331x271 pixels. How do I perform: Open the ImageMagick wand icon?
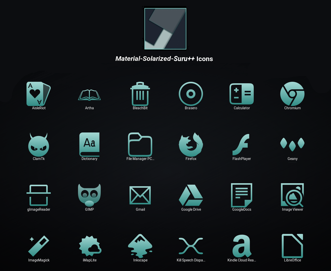tap(39, 246)
